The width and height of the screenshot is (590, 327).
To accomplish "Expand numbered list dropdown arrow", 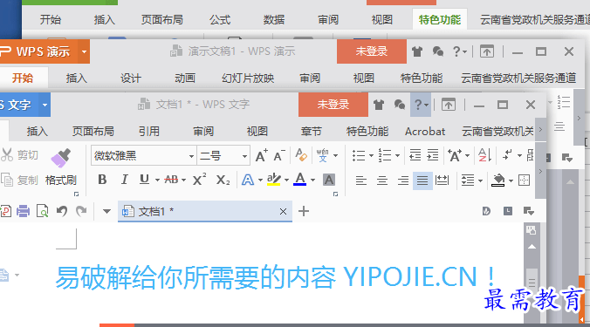I will click(397, 155).
